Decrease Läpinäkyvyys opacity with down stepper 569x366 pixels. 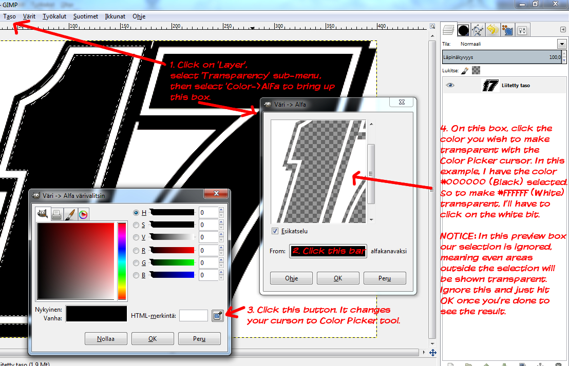coord(564,60)
